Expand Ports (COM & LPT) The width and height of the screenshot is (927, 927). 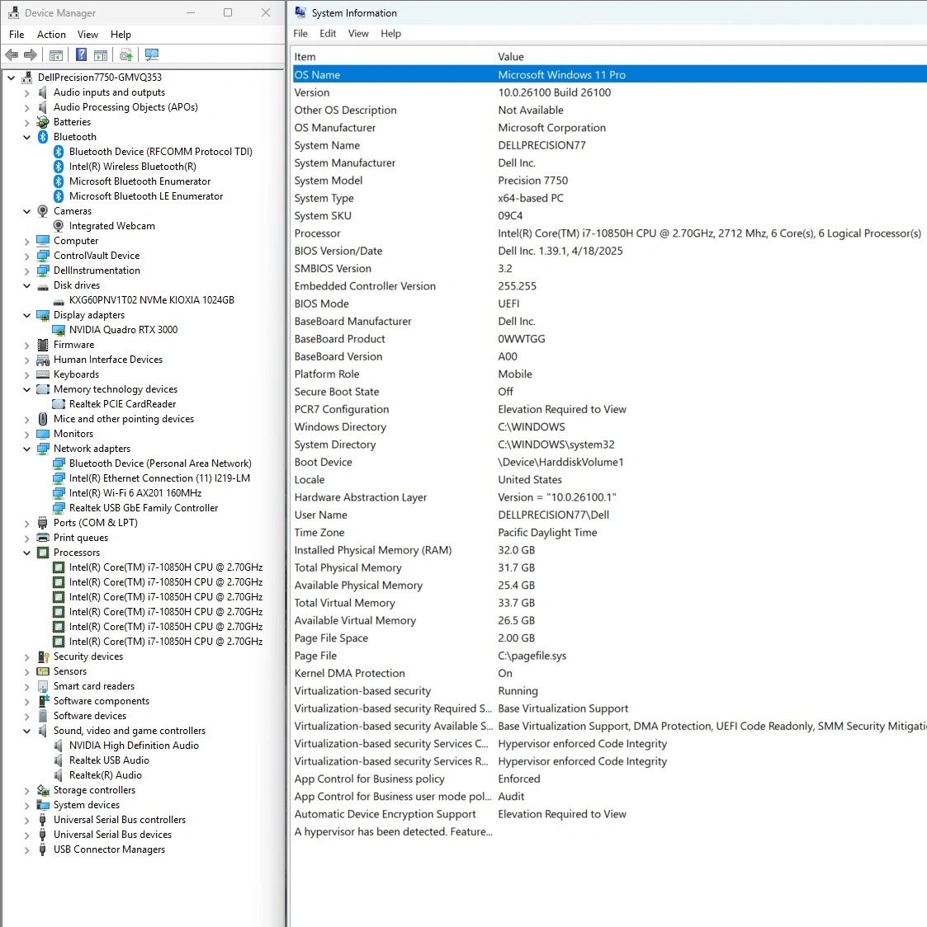26,523
